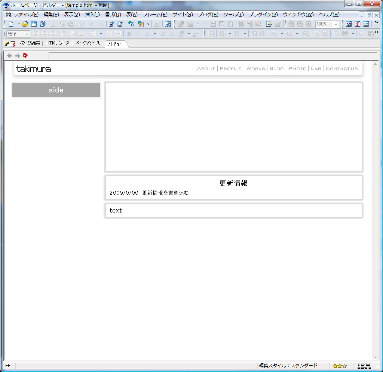
Task: Toggle the bulleted list button
Action: pos(93,34)
